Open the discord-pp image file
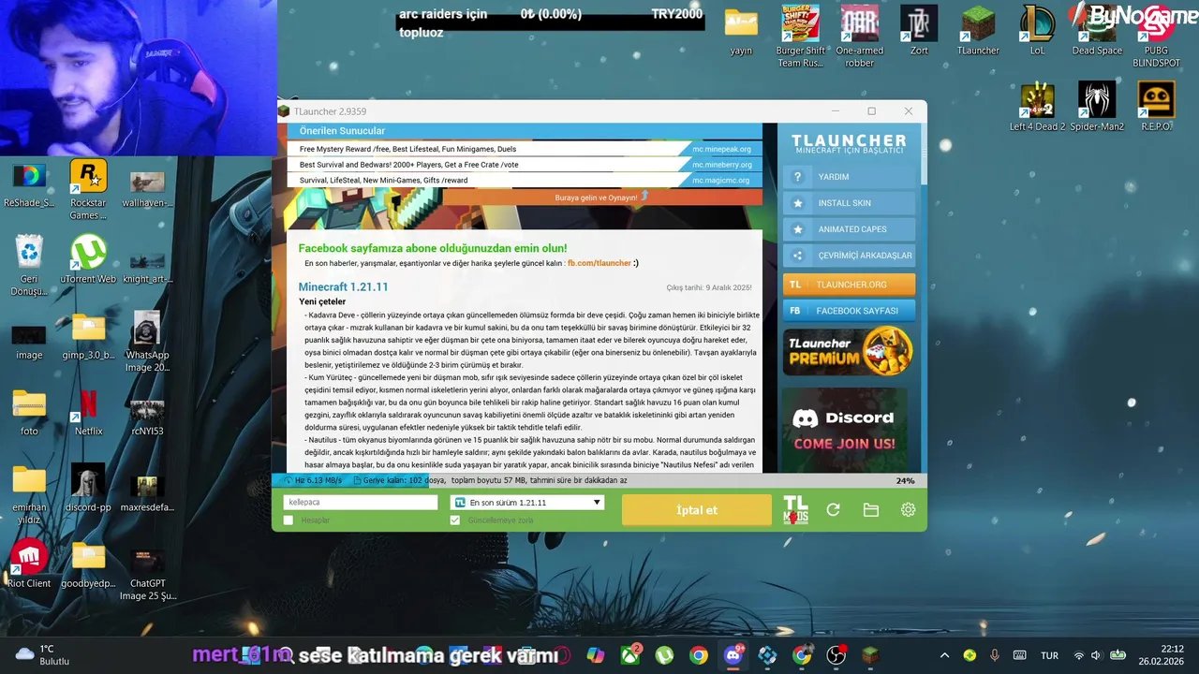The height and width of the screenshot is (674, 1199). coord(88,488)
